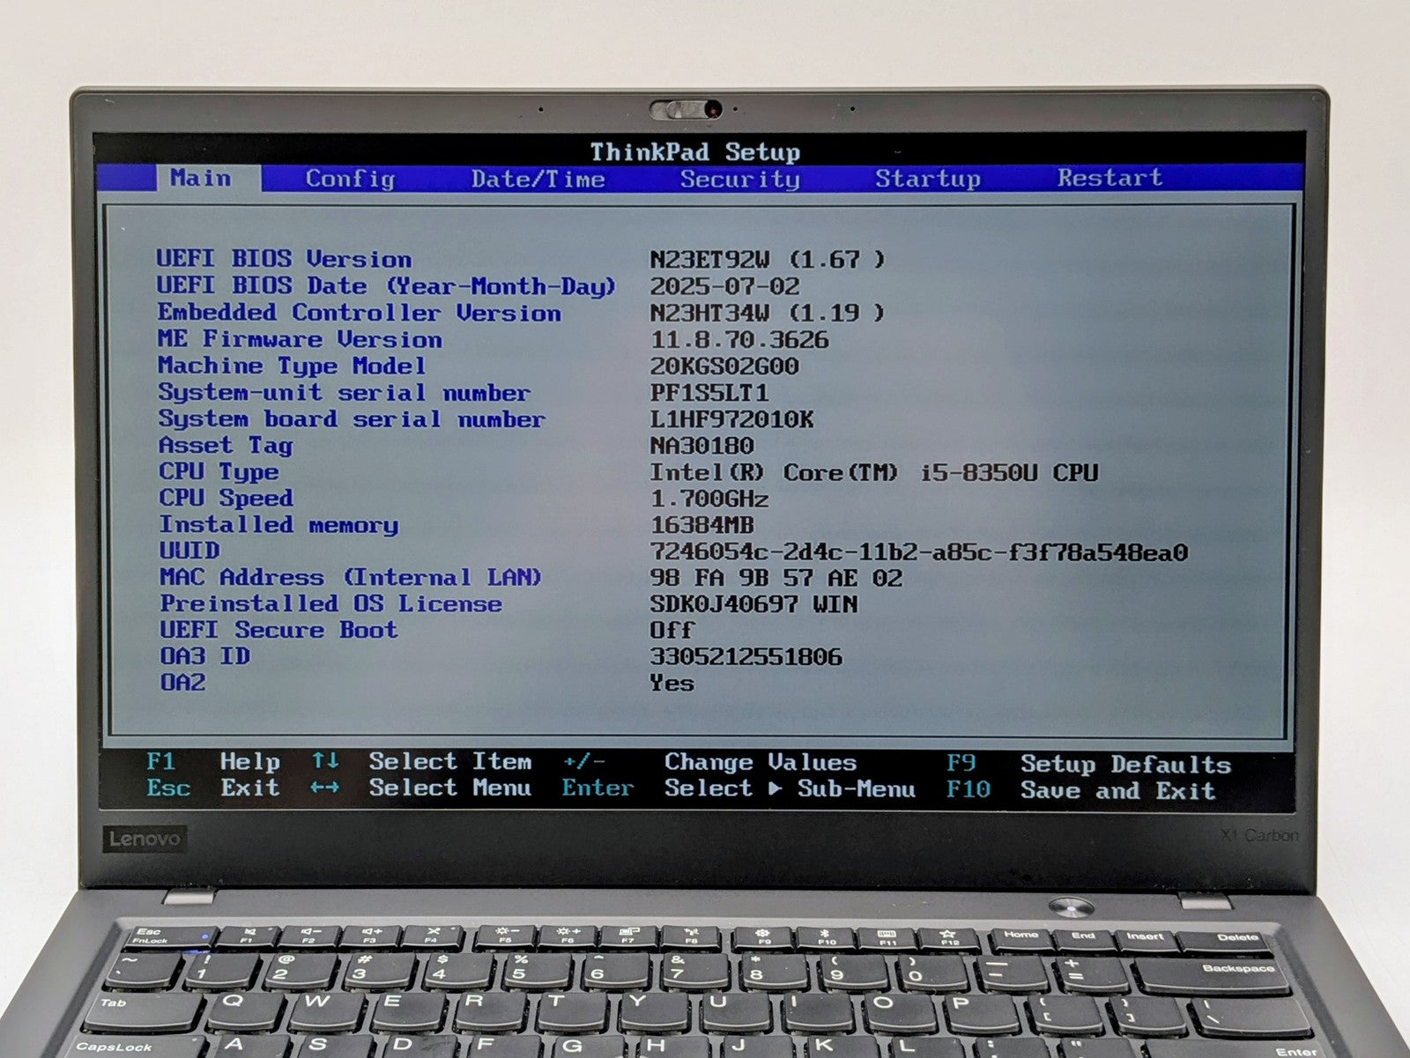Click the up/down arrows Select Item hint
The width and height of the screenshot is (1410, 1058).
[421, 761]
